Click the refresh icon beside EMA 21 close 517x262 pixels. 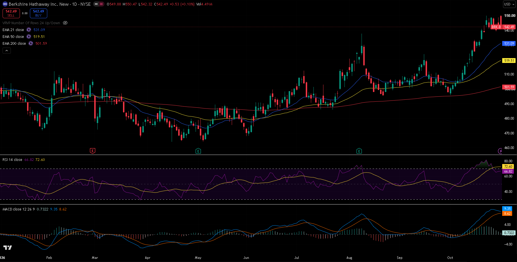pyautogui.click(x=29, y=30)
